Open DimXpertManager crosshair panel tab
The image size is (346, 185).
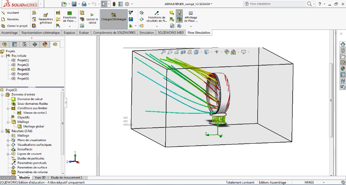pos(35,44)
